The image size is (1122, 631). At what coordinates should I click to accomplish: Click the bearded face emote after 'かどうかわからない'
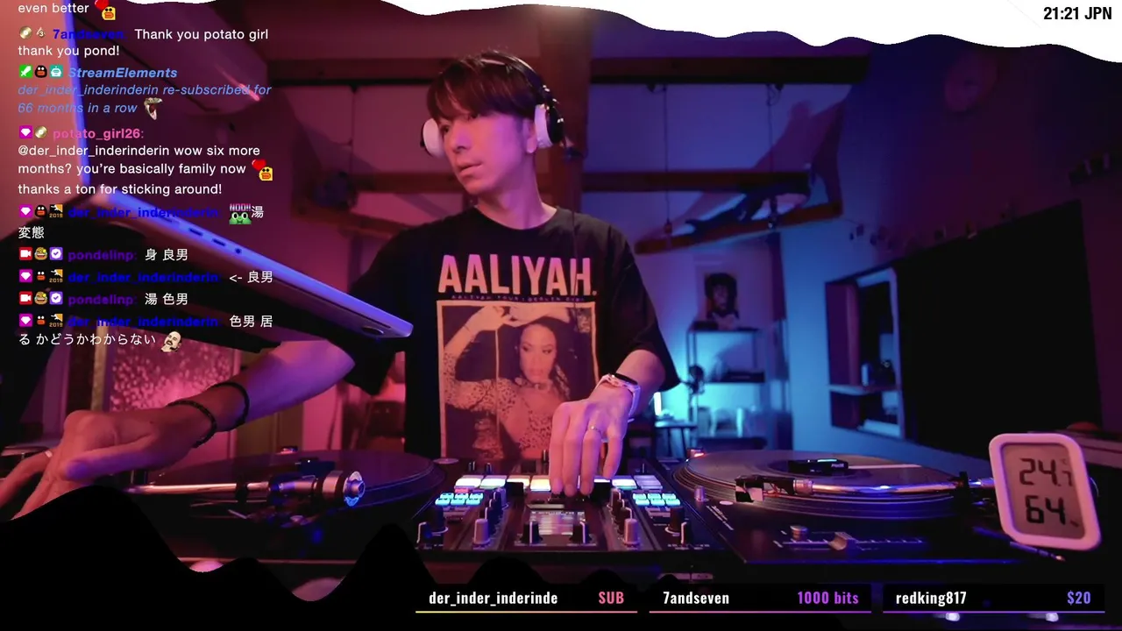(x=171, y=341)
